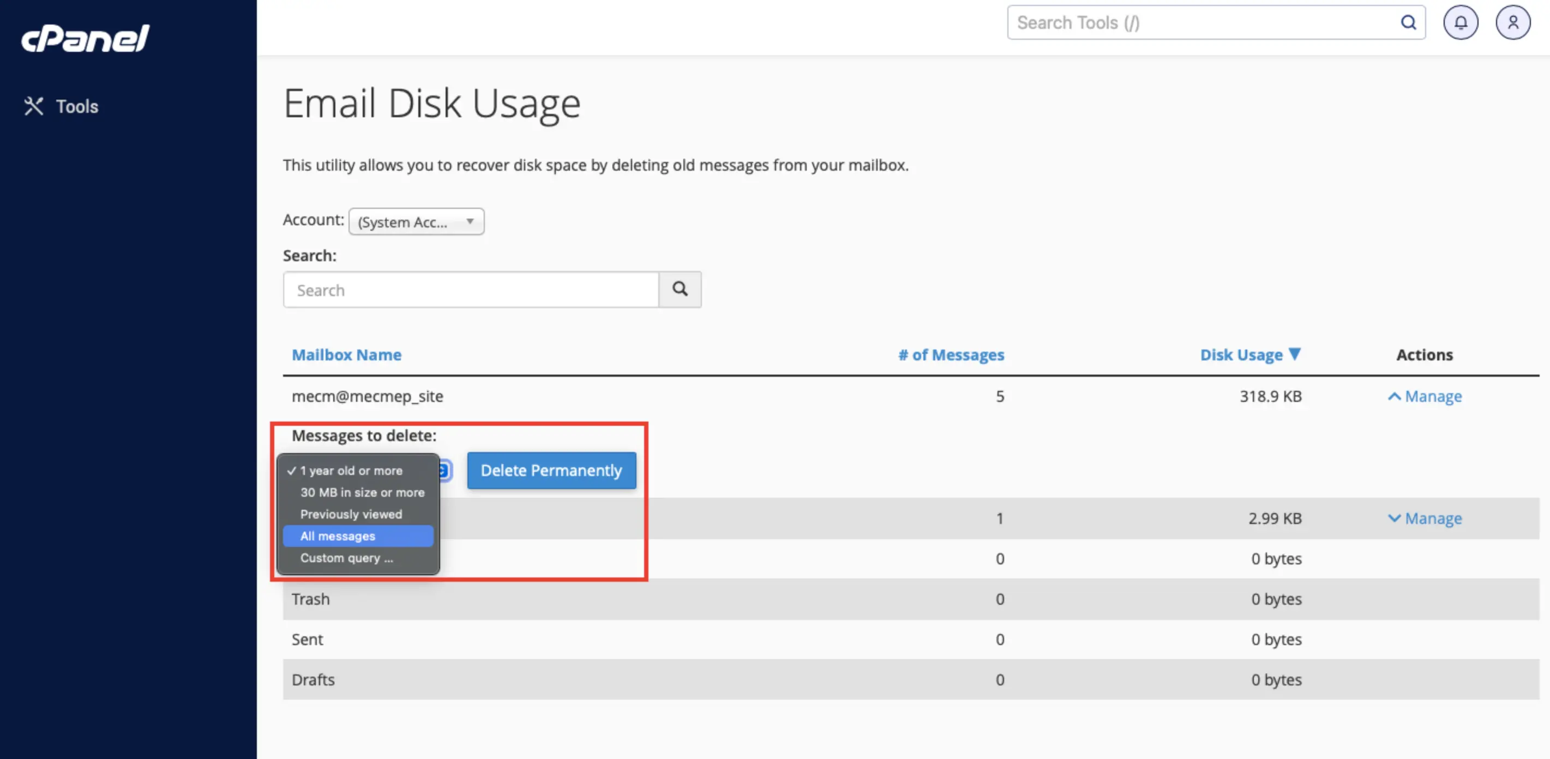Select '30 MB in size or more' option
The width and height of the screenshot is (1550, 759).
coord(358,492)
